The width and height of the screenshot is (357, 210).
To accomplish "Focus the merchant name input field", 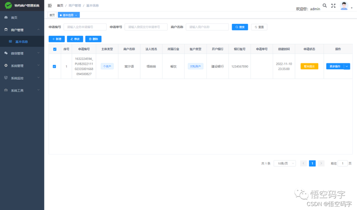I will [x=207, y=27].
